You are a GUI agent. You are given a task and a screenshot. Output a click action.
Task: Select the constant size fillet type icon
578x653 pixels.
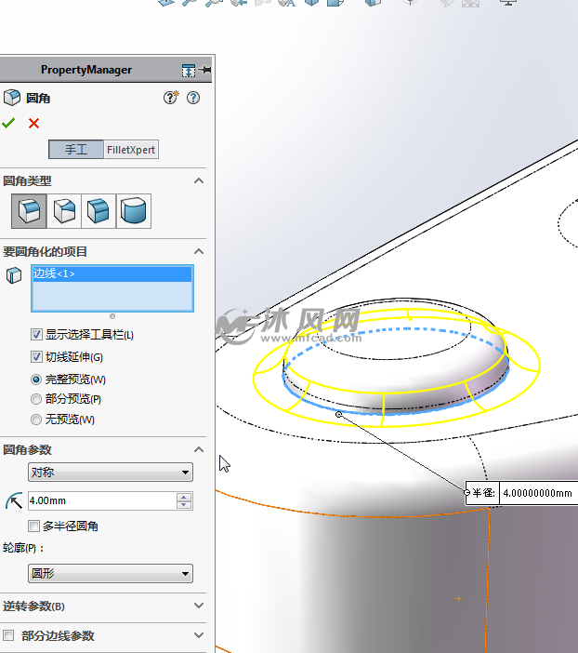pos(29,211)
